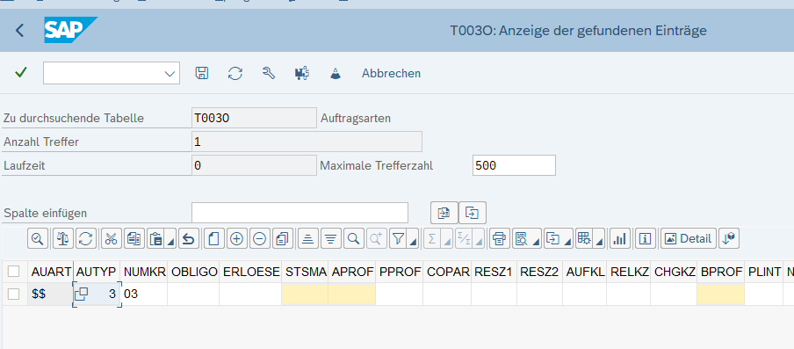Click the Maximale Trefferzahl field showing 500
Screen dimensions: 794x349
pos(514,165)
